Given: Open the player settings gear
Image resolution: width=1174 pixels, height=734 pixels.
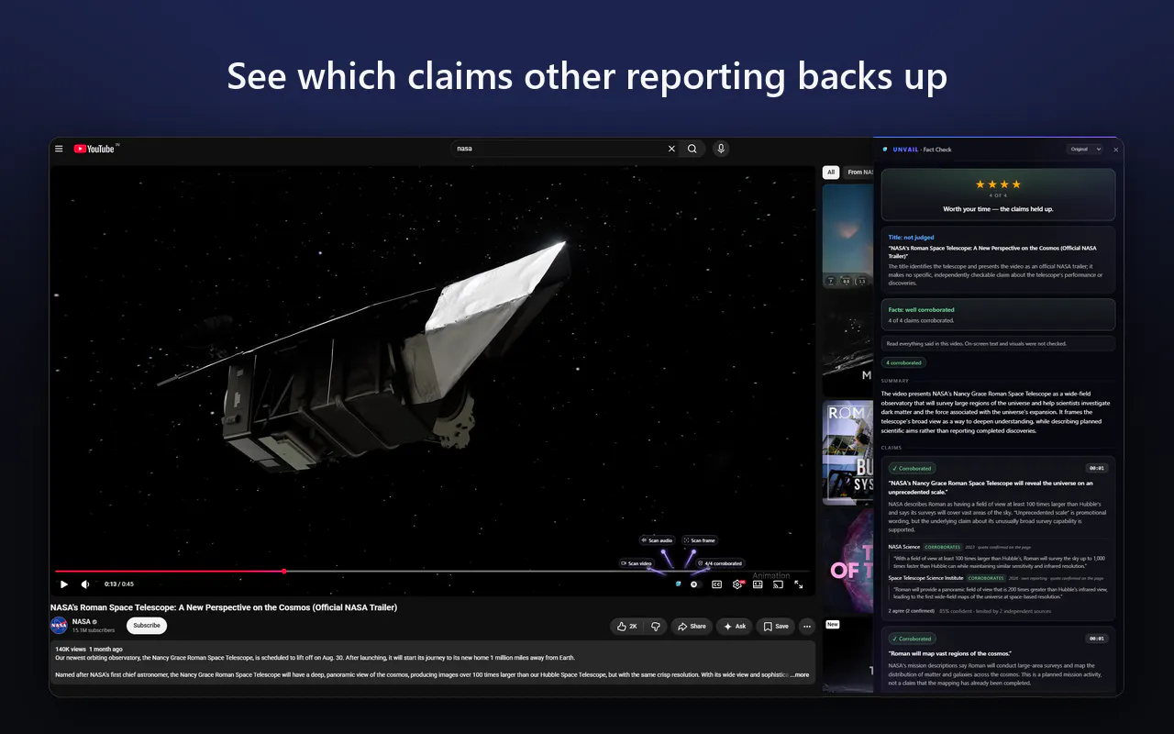Looking at the screenshot, I should pyautogui.click(x=737, y=584).
